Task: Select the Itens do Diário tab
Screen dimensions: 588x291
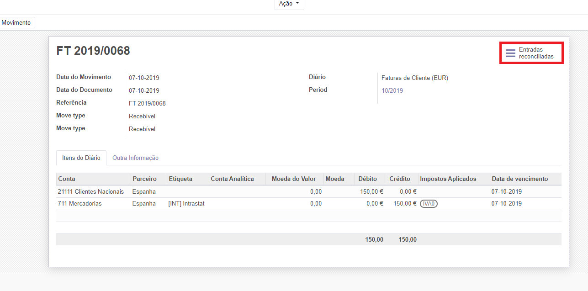Action: point(81,158)
